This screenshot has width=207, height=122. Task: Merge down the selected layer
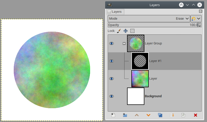tap(172, 115)
